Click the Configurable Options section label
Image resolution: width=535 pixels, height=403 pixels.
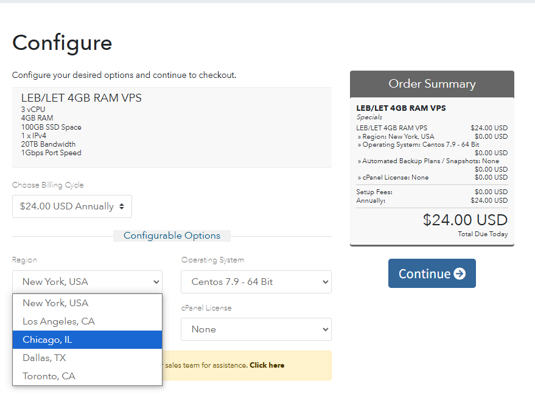click(x=172, y=236)
